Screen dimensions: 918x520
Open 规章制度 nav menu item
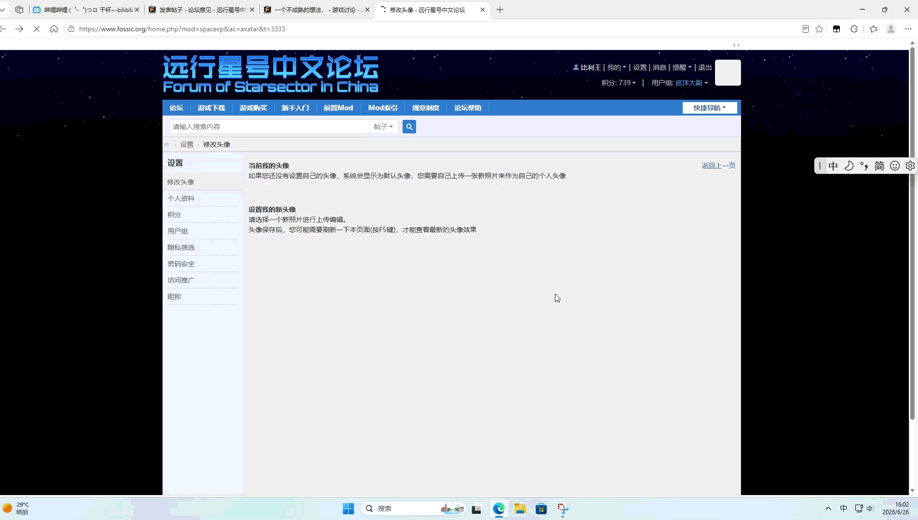point(426,108)
